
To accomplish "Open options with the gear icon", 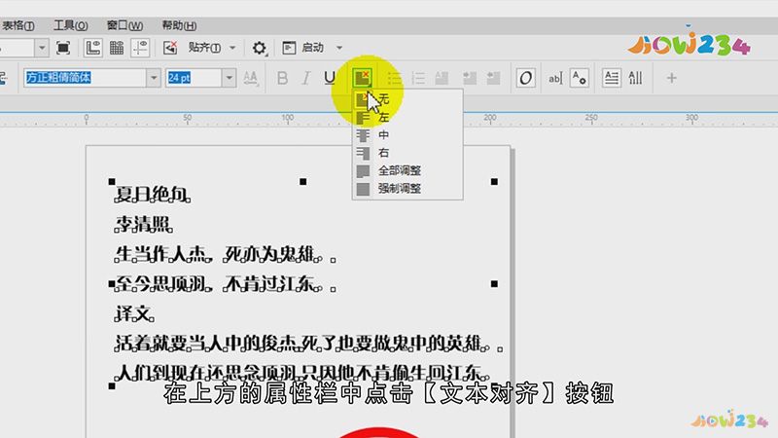I will (x=259, y=48).
